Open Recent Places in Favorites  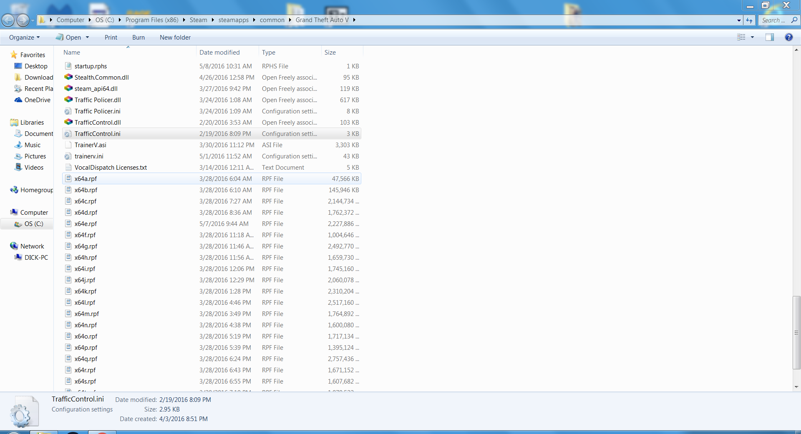coord(39,88)
